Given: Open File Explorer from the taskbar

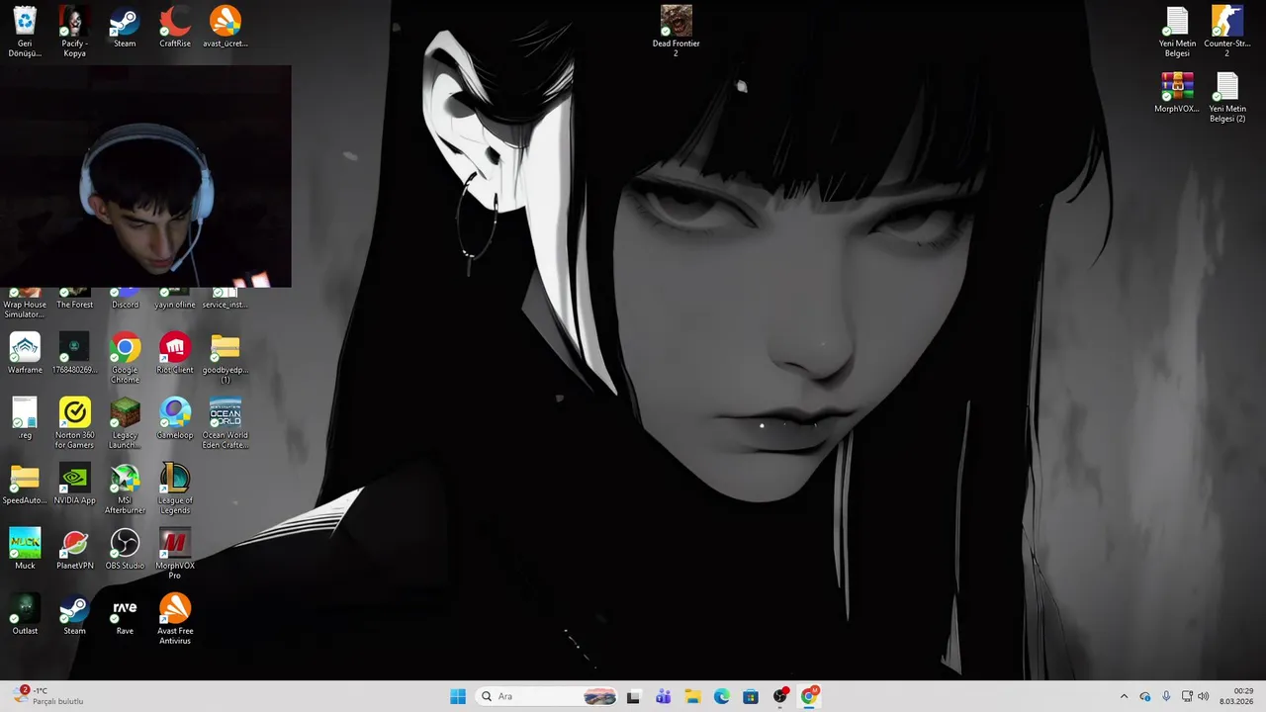Looking at the screenshot, I should pos(692,696).
